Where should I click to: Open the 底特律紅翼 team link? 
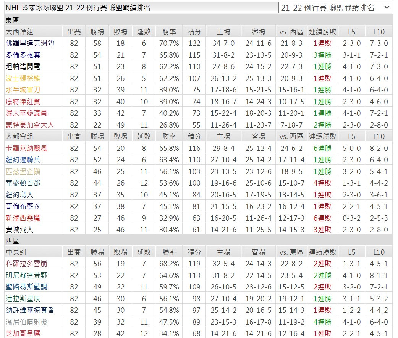(23, 102)
